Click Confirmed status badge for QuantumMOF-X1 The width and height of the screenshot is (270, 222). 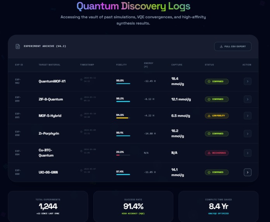pyautogui.click(x=216, y=81)
